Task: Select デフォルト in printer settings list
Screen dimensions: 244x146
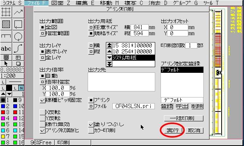Action: 182,70
